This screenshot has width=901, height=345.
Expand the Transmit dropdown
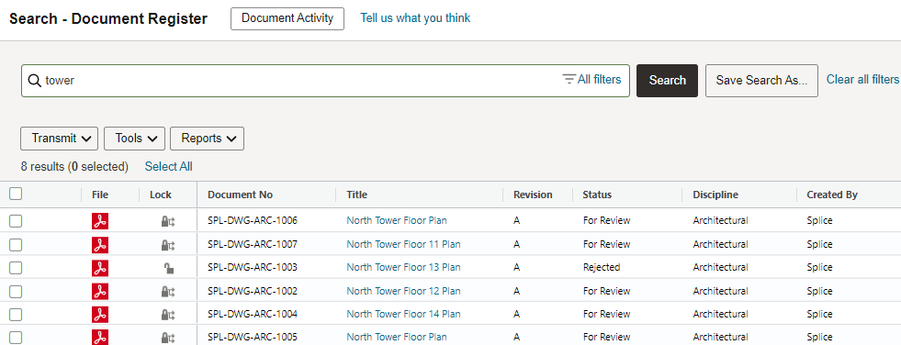coord(59,139)
